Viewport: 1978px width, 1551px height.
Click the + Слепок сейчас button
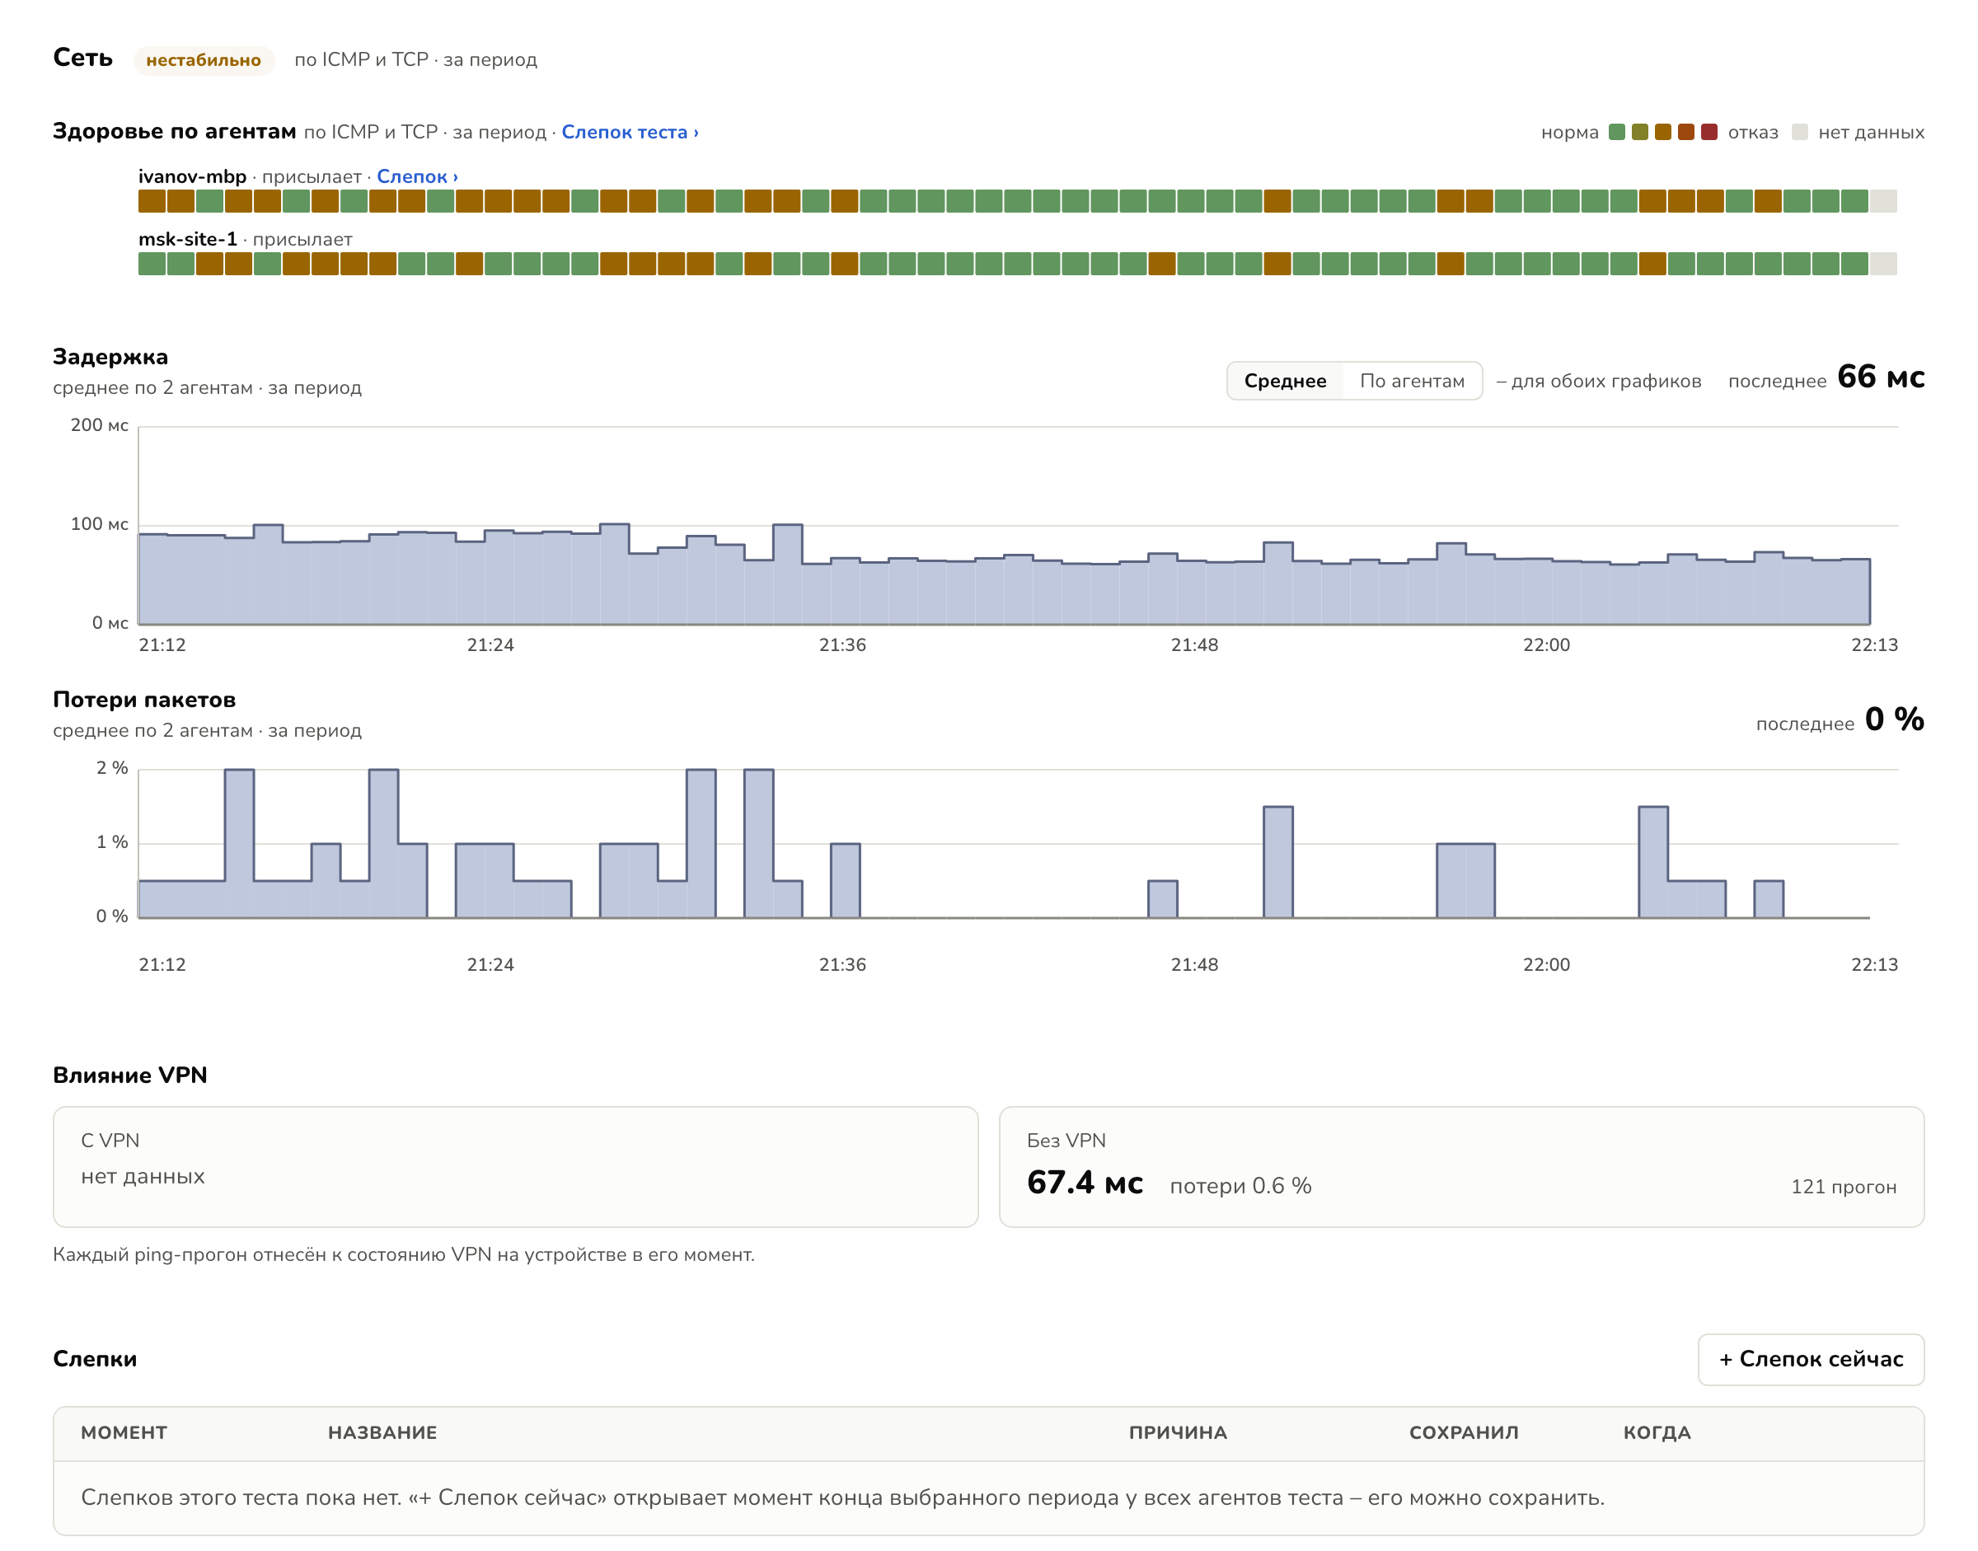coord(1811,1360)
